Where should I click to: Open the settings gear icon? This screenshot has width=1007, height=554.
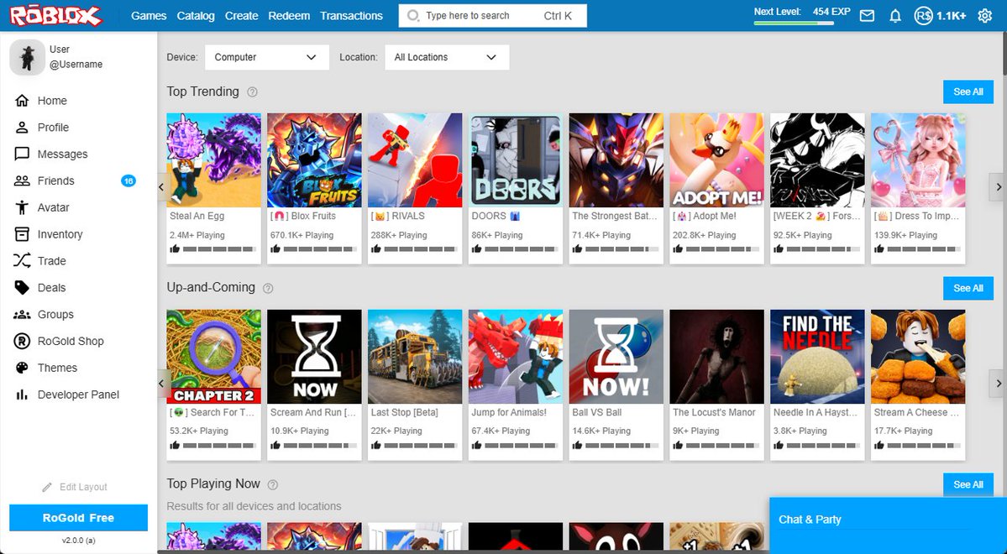point(984,16)
